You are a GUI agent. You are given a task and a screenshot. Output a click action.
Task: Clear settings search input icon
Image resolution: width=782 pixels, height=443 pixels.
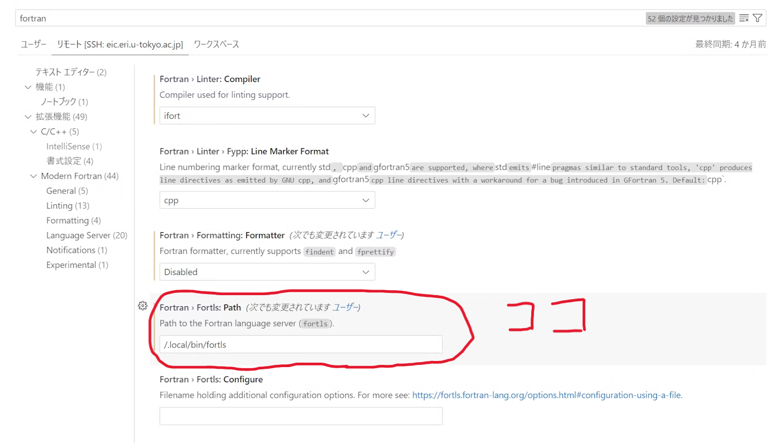coord(743,18)
